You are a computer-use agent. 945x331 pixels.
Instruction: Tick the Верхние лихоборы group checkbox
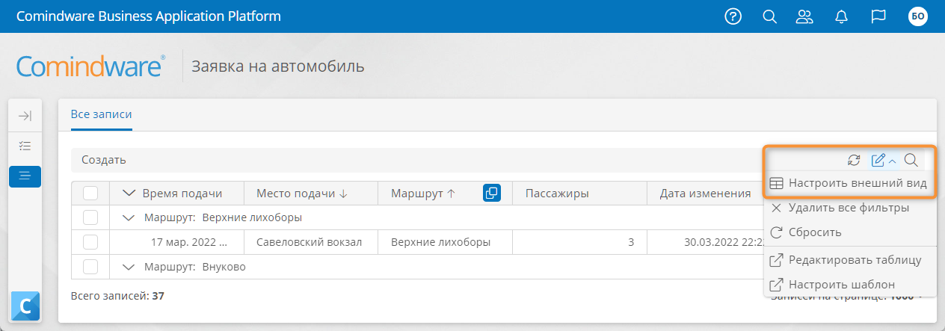90,217
